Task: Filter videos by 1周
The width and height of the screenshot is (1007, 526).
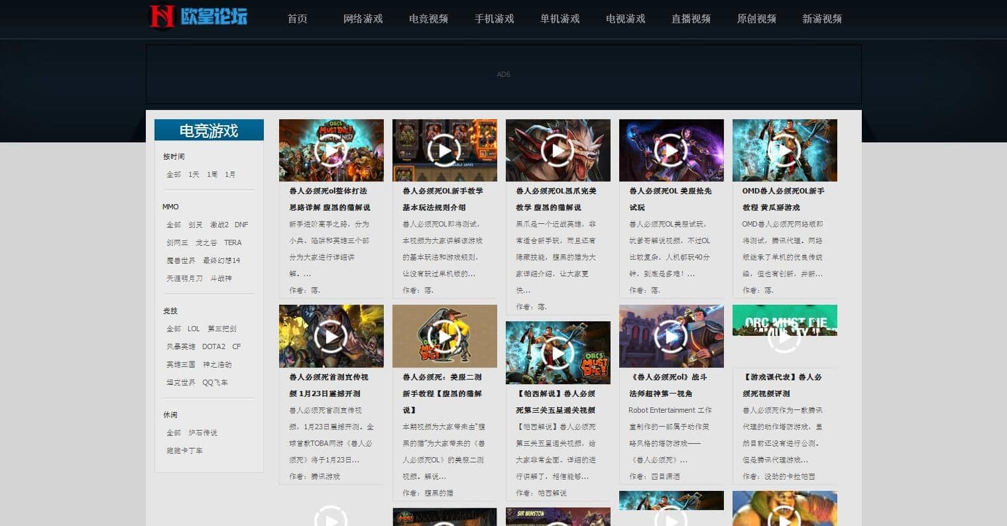Action: (x=212, y=174)
